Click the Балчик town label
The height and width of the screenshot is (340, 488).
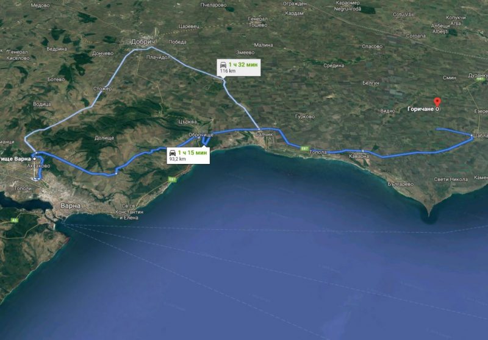tap(264, 135)
